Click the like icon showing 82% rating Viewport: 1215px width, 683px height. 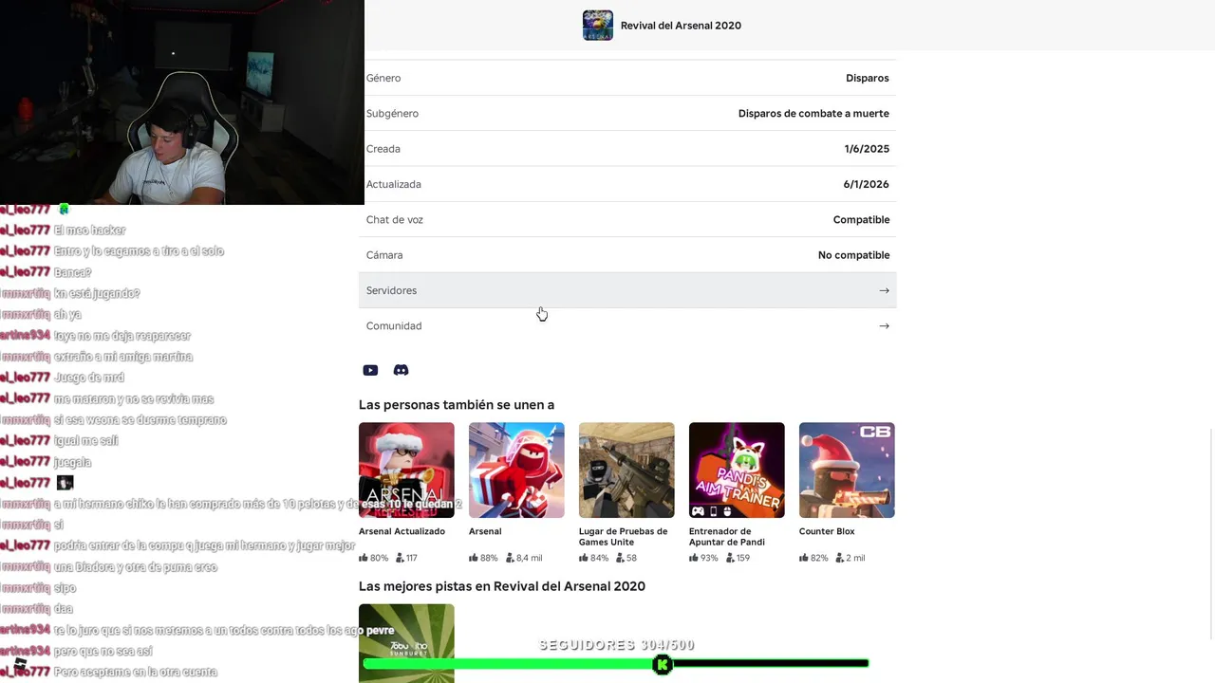pyautogui.click(x=804, y=558)
